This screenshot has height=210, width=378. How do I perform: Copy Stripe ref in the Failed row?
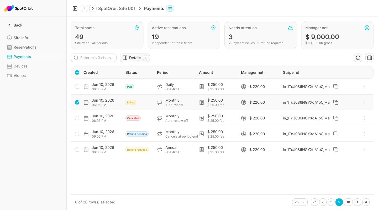pos(336,102)
